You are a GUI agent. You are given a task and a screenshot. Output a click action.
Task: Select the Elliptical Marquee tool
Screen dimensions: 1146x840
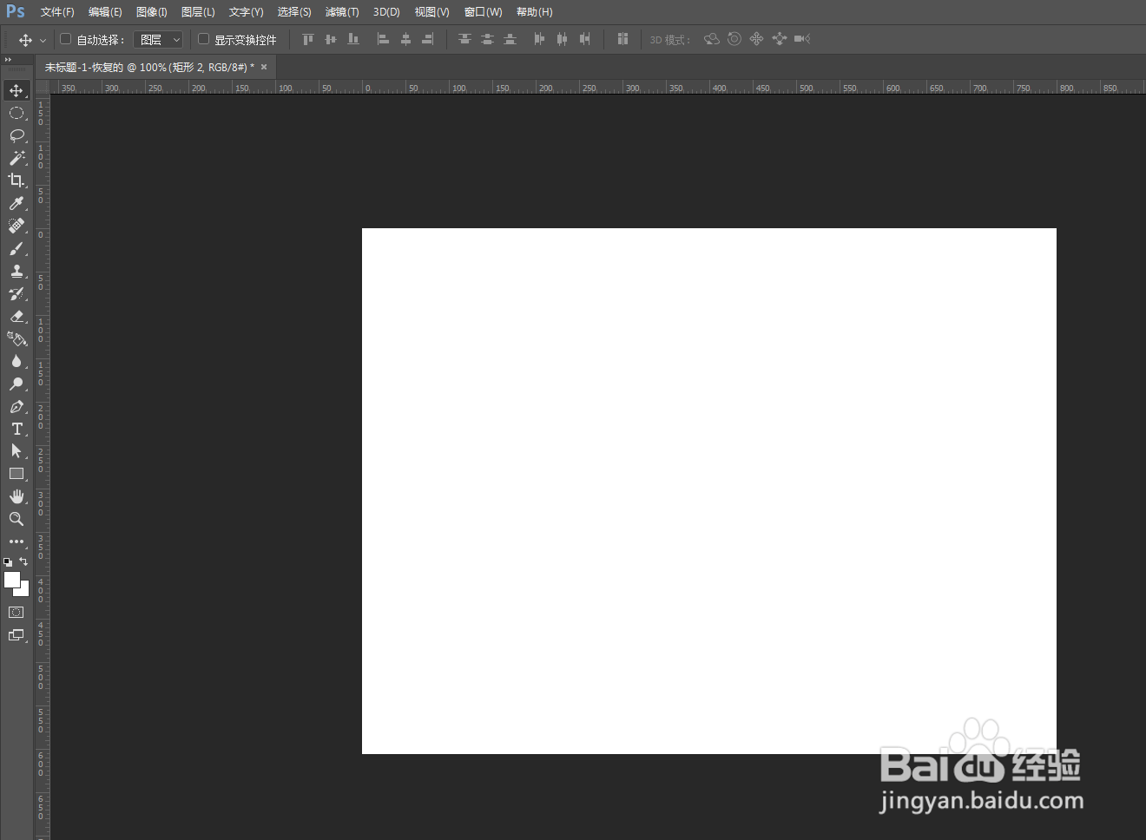click(16, 113)
